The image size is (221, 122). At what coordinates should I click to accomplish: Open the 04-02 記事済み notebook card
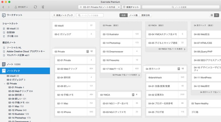[x=166, y=95]
